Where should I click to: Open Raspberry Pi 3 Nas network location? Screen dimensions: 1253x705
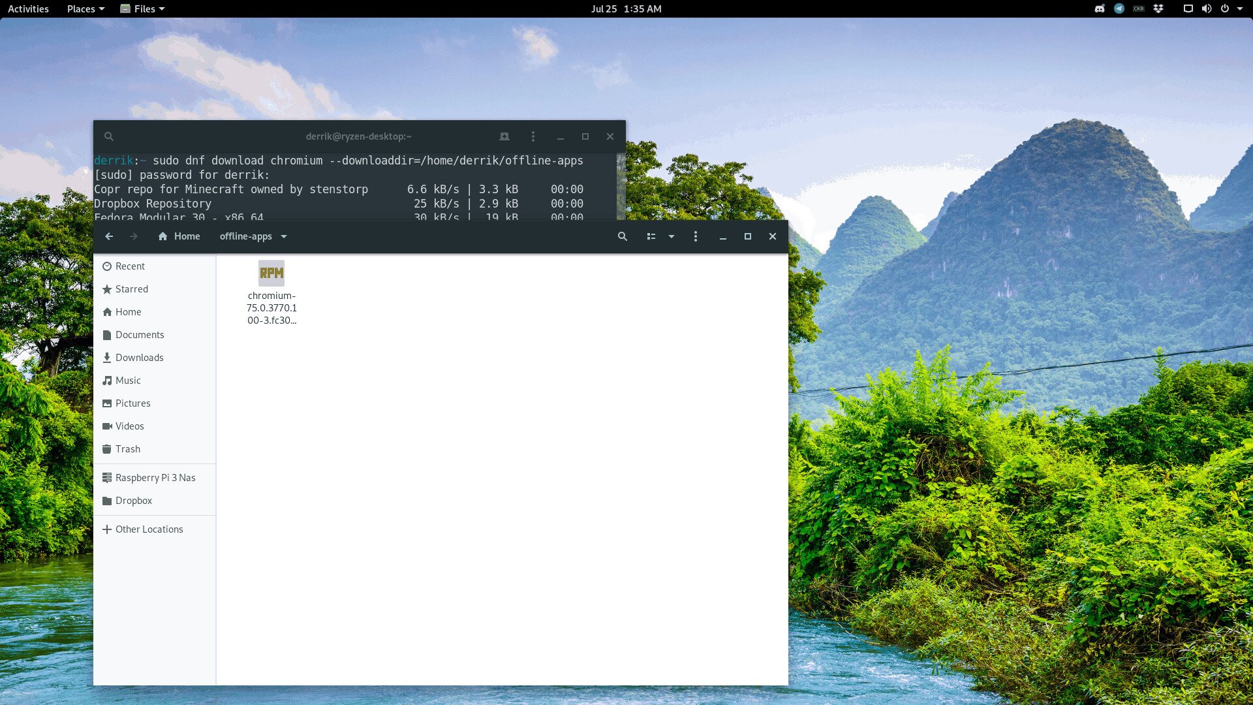[x=155, y=478]
